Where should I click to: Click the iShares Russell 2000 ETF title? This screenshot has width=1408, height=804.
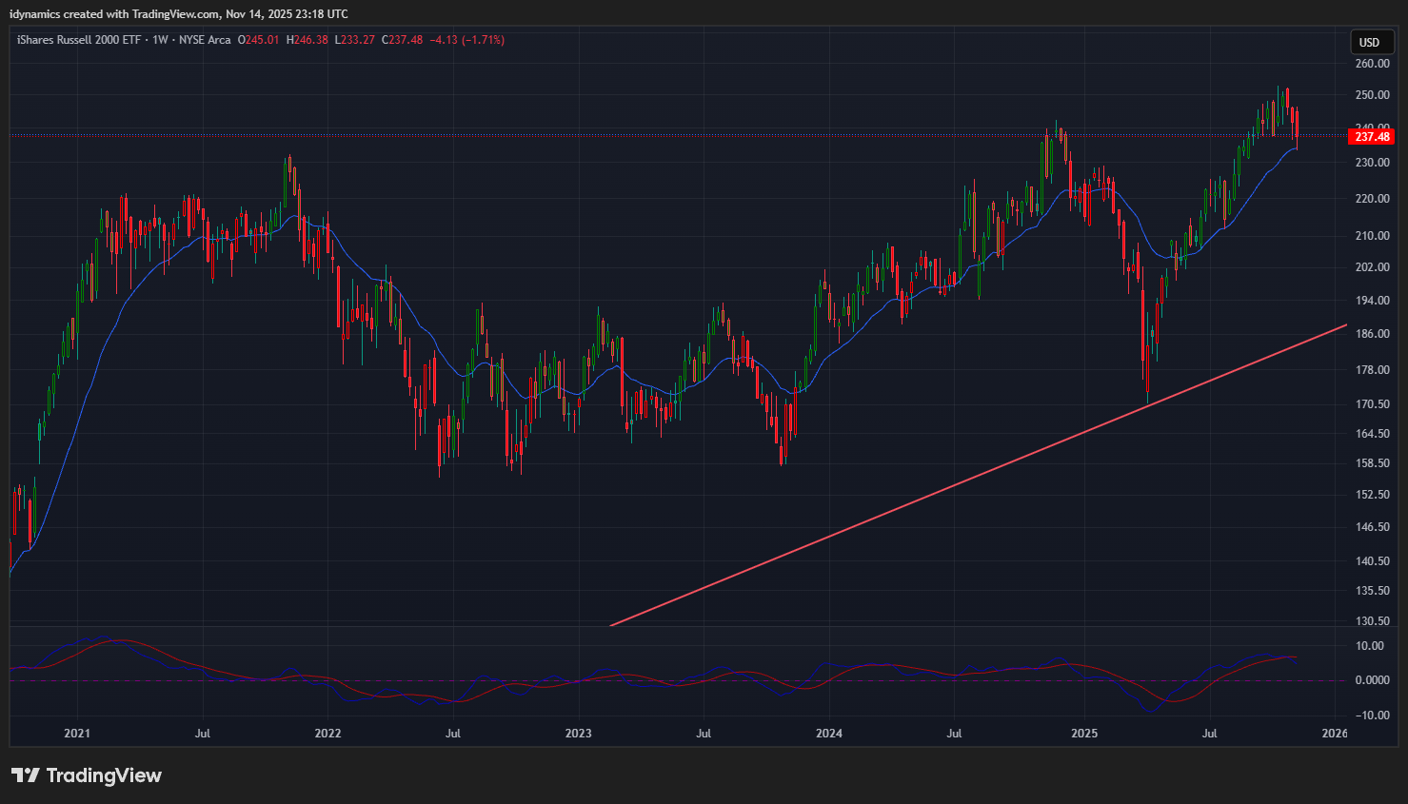[x=79, y=40]
